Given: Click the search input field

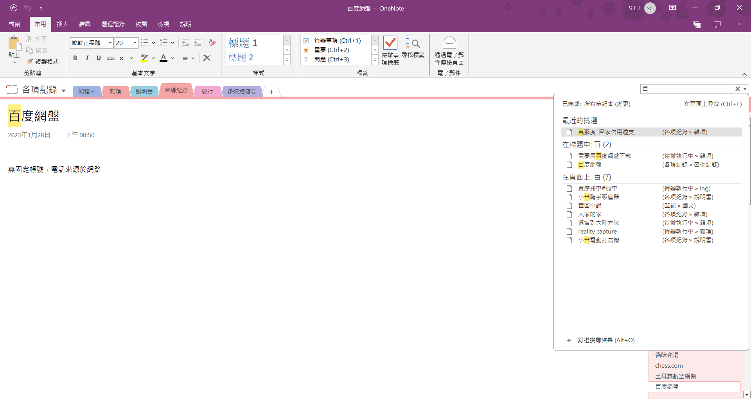Looking at the screenshot, I should 687,89.
